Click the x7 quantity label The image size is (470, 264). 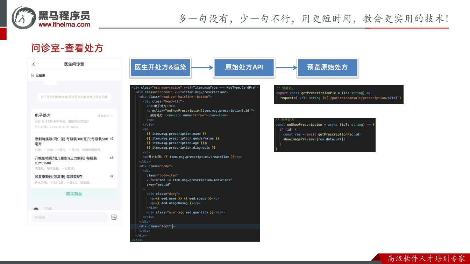[112, 176]
